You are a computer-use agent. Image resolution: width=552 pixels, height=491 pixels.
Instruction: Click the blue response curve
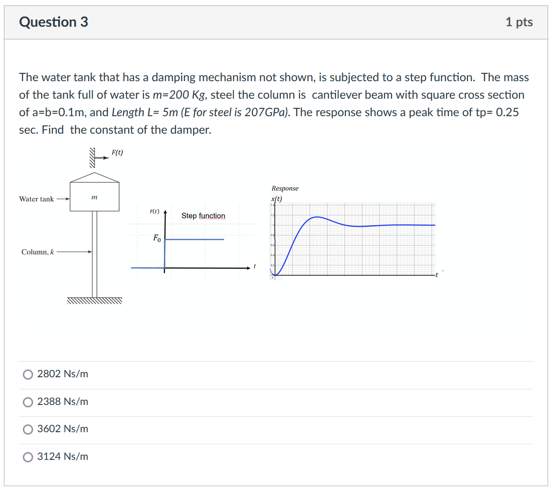[x=316, y=218]
